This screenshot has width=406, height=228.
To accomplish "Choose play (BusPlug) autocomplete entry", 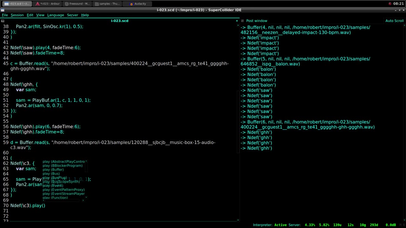I will point(55,178).
